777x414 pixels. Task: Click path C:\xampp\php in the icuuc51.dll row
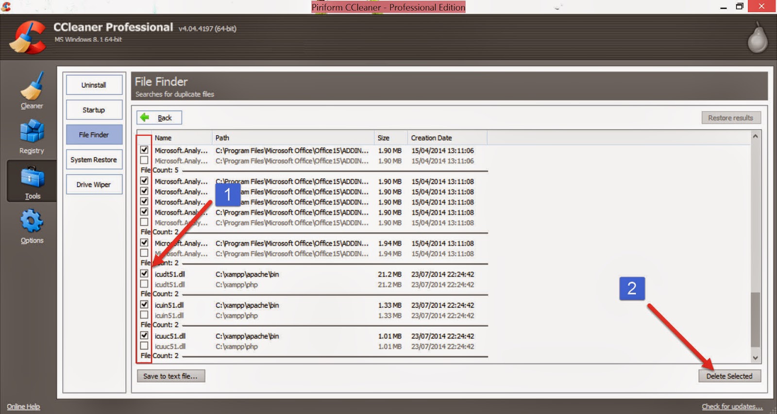[x=237, y=347]
